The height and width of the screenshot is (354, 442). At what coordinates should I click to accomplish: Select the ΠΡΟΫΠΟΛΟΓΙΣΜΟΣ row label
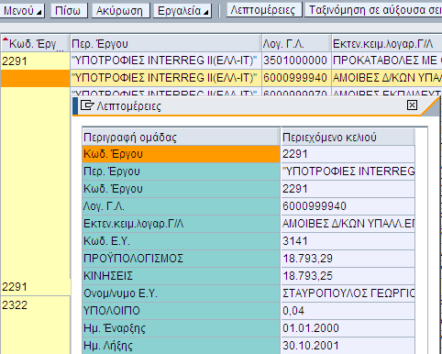tap(182, 259)
